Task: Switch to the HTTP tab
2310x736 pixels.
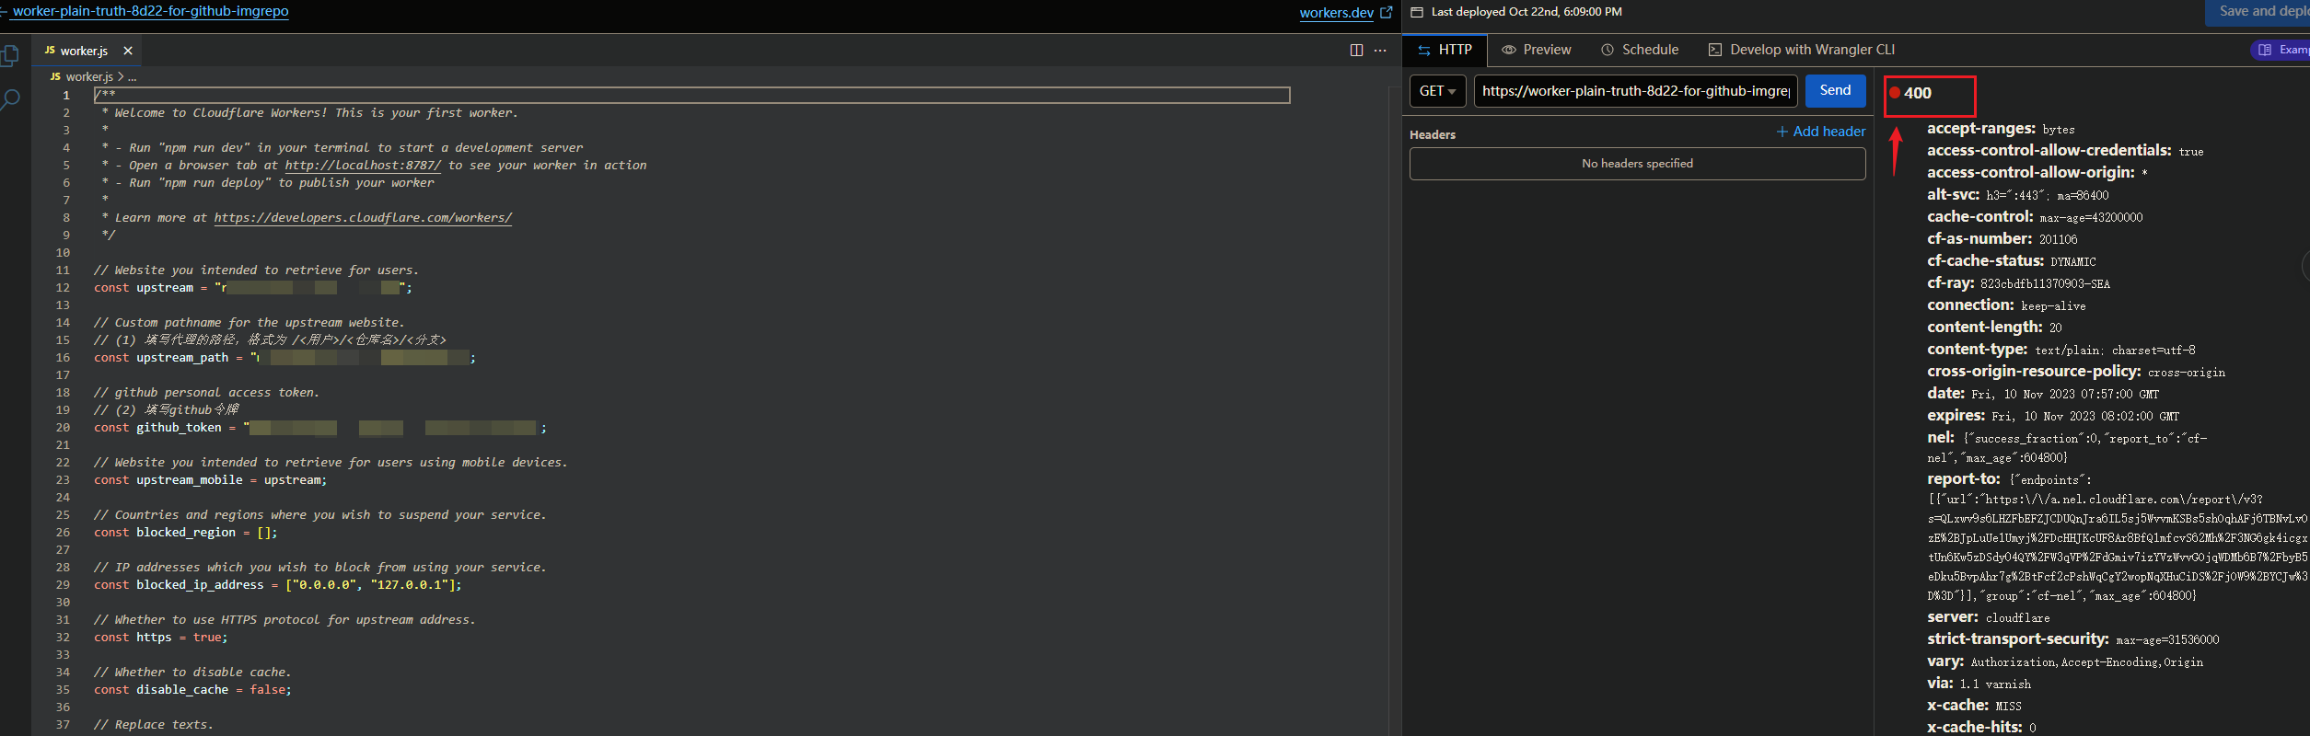Action: pos(1445,50)
